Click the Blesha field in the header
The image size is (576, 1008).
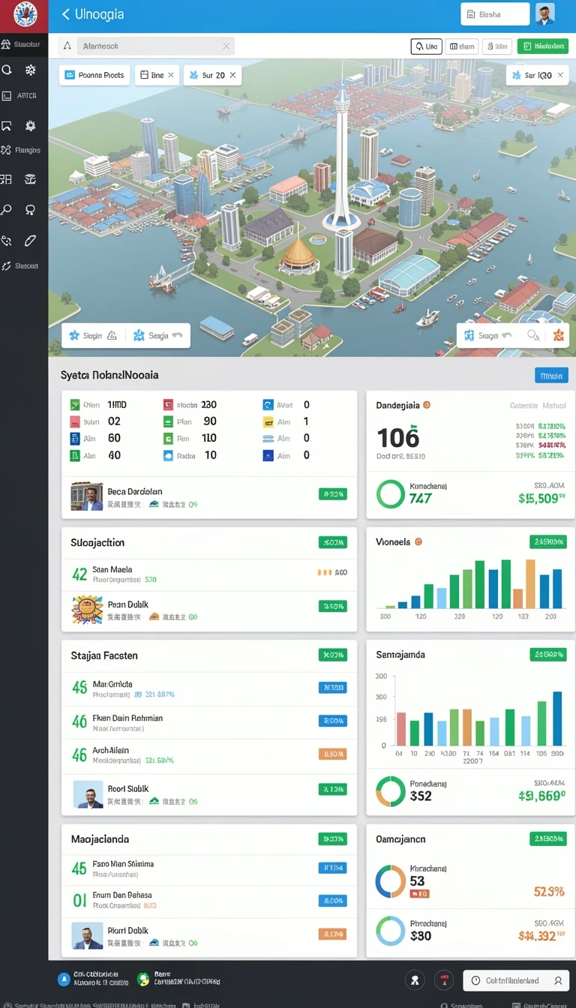click(494, 14)
